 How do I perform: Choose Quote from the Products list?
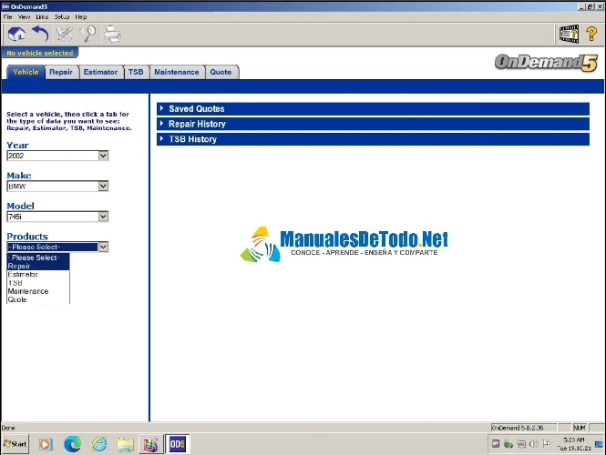point(17,299)
